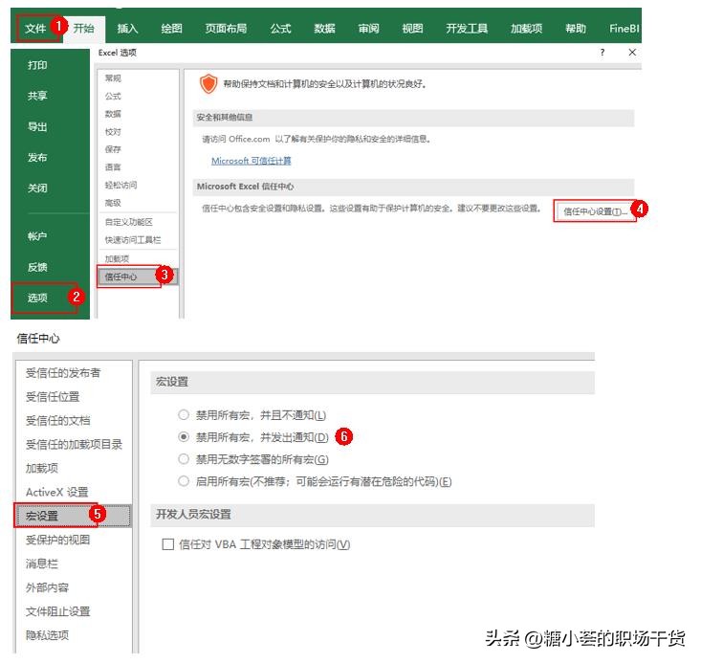Choose 启用所有宏 radio option
This screenshot has height=663, width=701.
[184, 481]
